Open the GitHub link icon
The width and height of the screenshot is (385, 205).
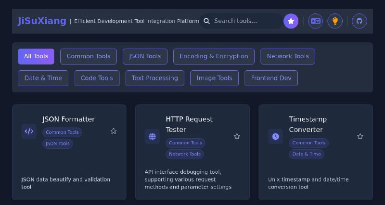point(359,21)
